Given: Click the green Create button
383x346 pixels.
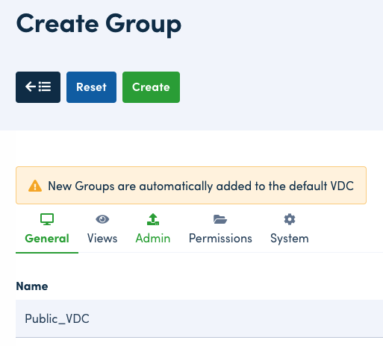Looking at the screenshot, I should 151,87.
